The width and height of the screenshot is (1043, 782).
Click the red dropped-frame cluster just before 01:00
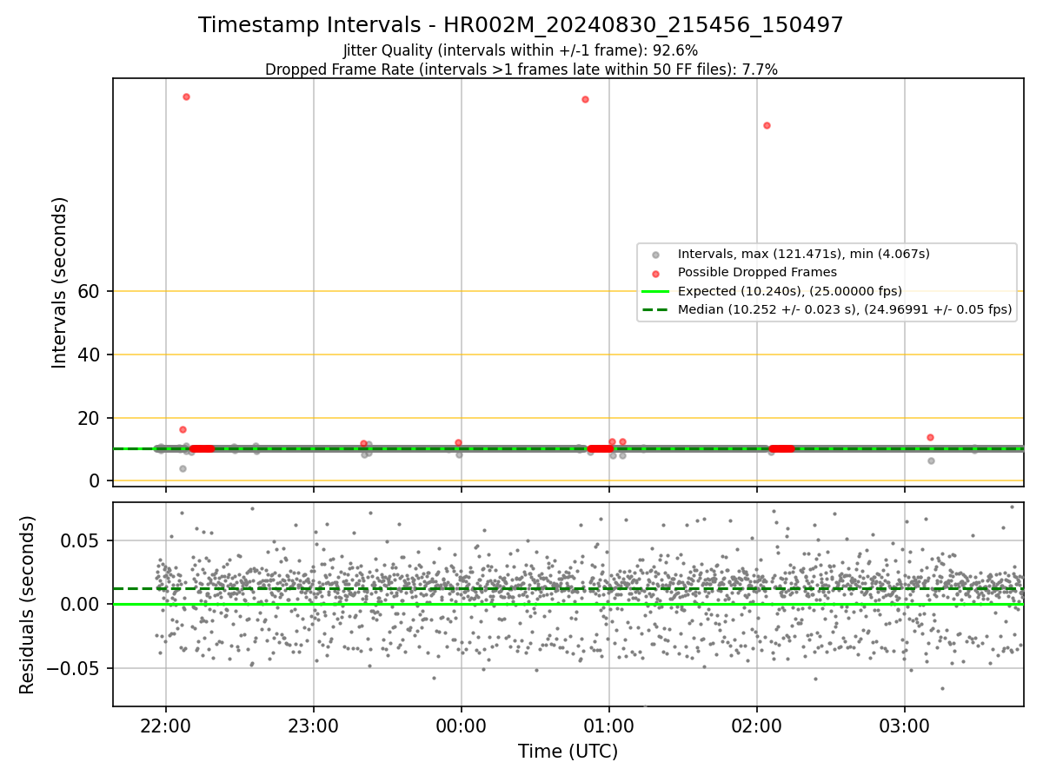tap(600, 448)
